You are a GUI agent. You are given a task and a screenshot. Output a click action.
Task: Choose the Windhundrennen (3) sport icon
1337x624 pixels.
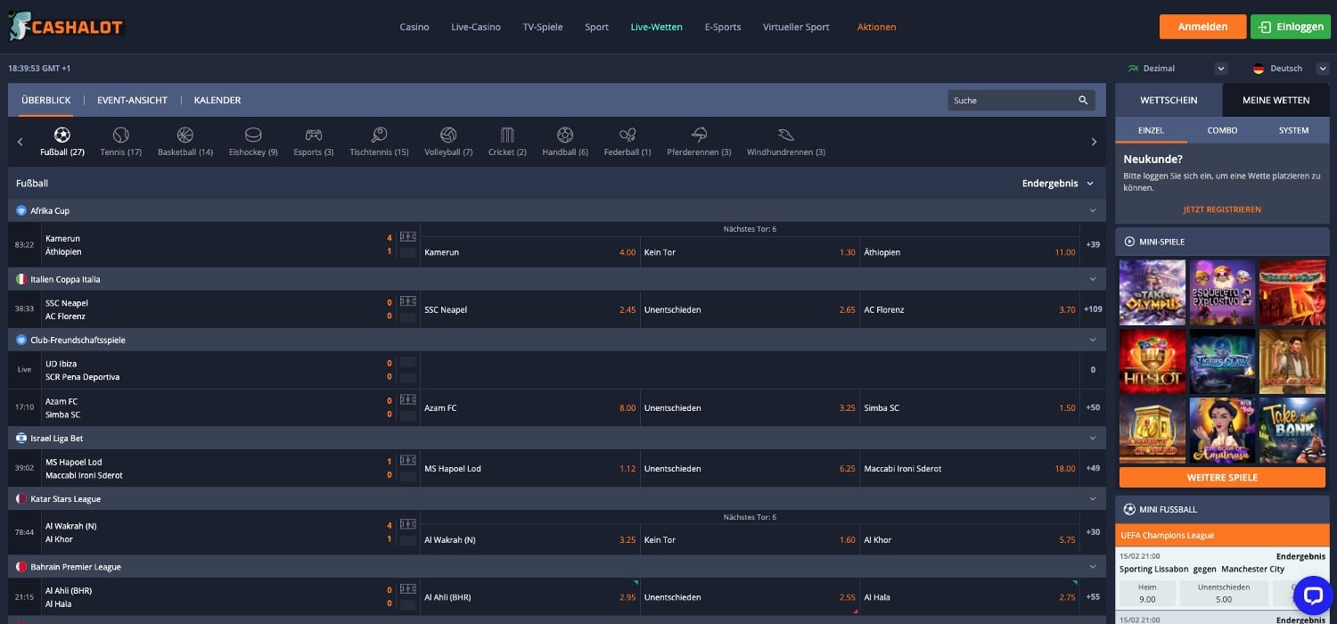pyautogui.click(x=786, y=135)
